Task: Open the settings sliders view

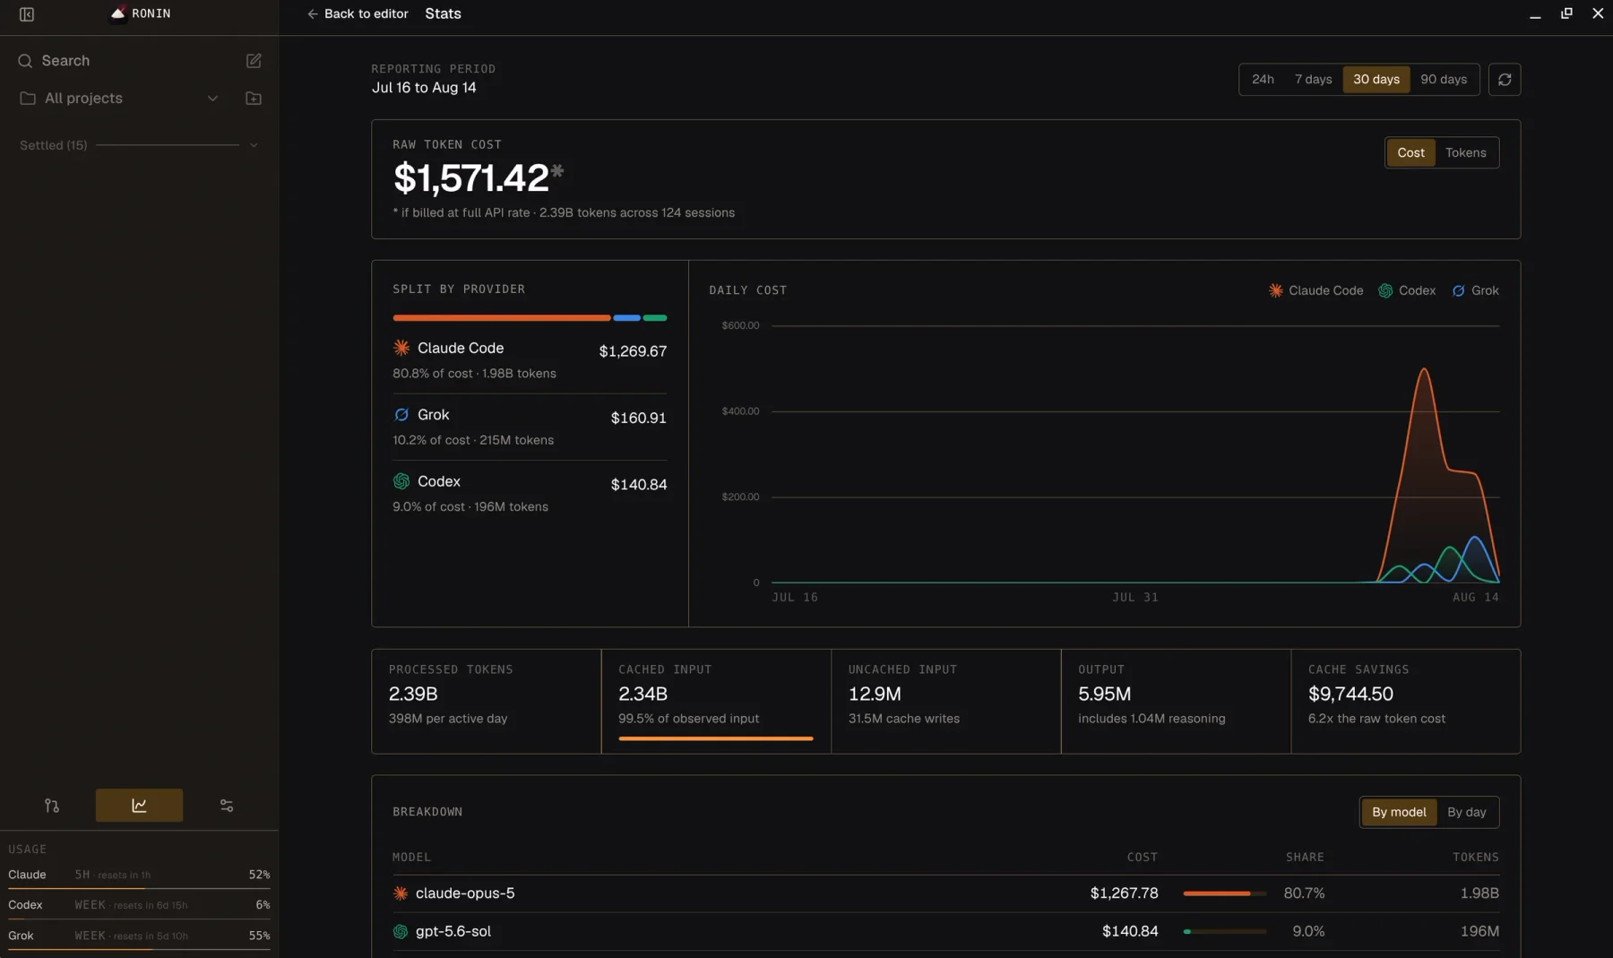Action: click(227, 806)
